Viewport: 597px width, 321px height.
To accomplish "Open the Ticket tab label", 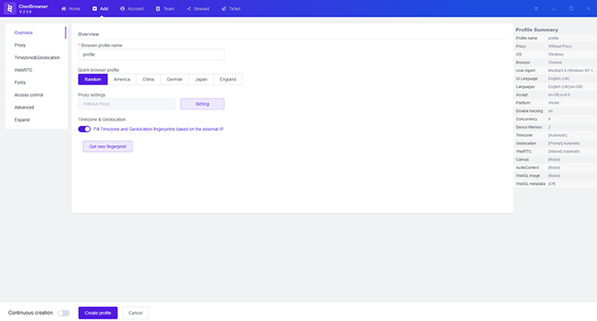I will (x=235, y=9).
